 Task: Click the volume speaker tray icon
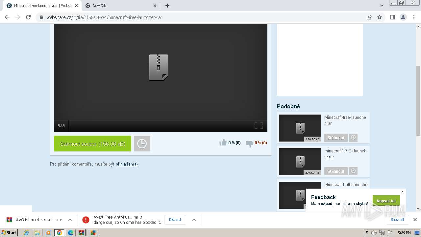[374, 233]
